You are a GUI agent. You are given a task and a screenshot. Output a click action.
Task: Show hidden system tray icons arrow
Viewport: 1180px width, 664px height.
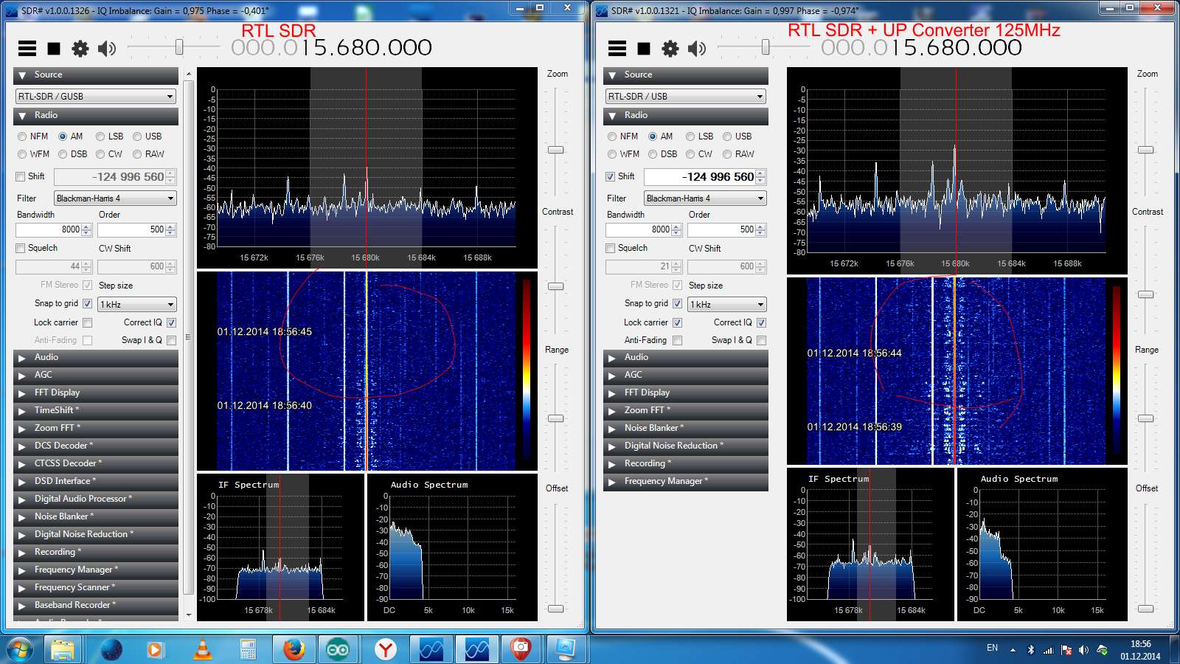1013,650
